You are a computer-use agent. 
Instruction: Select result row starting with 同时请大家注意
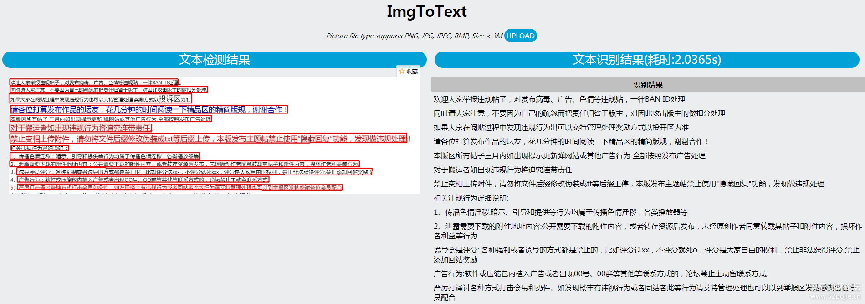pyautogui.click(x=579, y=113)
